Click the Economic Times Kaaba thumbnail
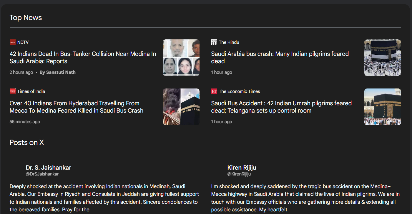The image size is (412, 214). (x=382, y=107)
